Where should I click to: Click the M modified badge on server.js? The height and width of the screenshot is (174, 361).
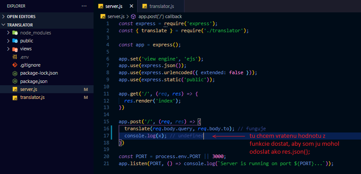click(86, 89)
